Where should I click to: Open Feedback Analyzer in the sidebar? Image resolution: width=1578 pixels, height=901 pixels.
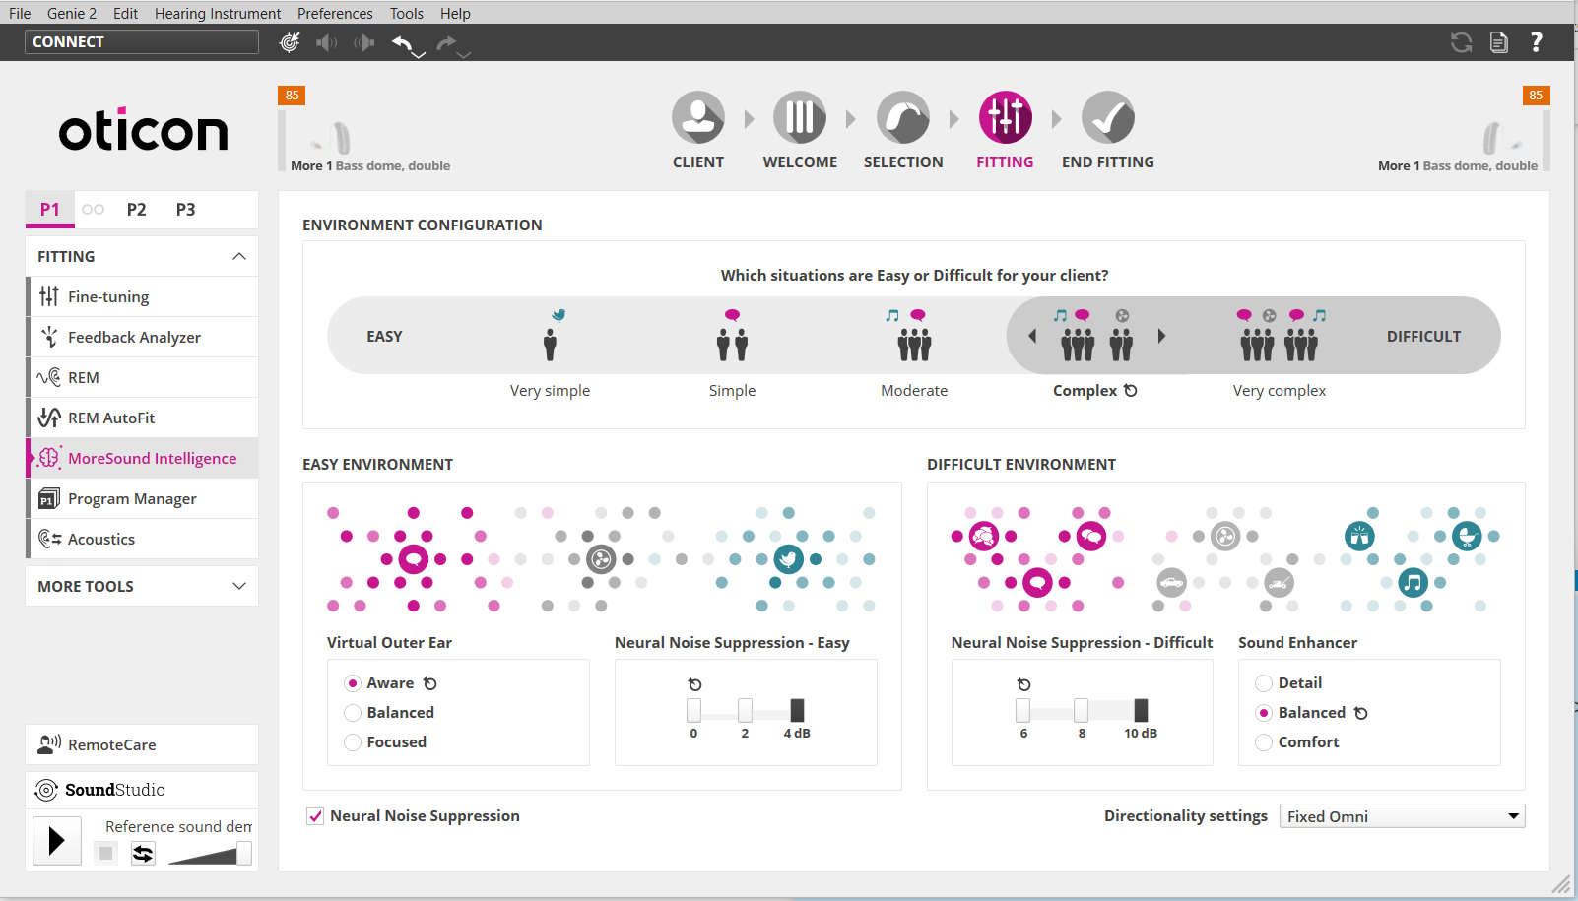click(x=134, y=337)
